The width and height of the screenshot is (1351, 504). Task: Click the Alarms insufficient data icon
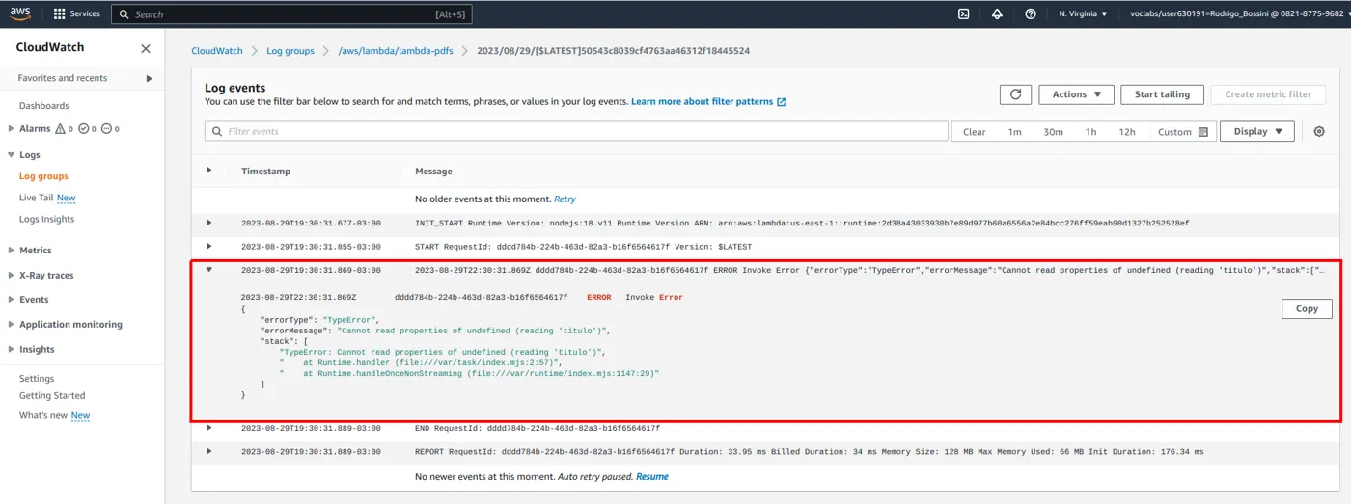coord(106,128)
